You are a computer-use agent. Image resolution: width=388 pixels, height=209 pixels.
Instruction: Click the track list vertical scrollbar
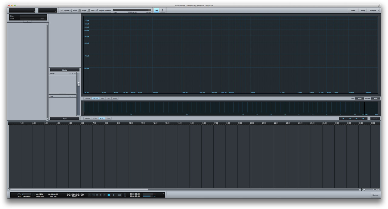pyautogui.click(x=47, y=71)
